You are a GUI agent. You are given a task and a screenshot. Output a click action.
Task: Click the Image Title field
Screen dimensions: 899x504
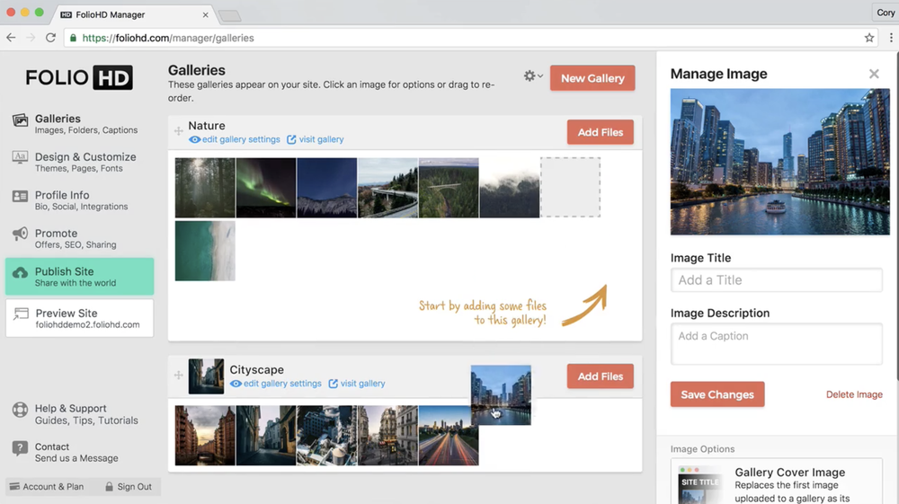pos(777,280)
